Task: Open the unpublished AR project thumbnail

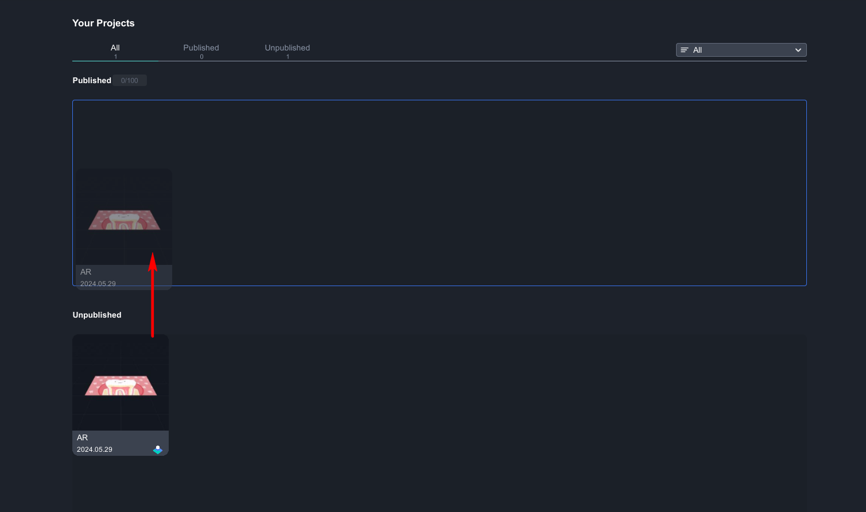Action: tap(121, 382)
